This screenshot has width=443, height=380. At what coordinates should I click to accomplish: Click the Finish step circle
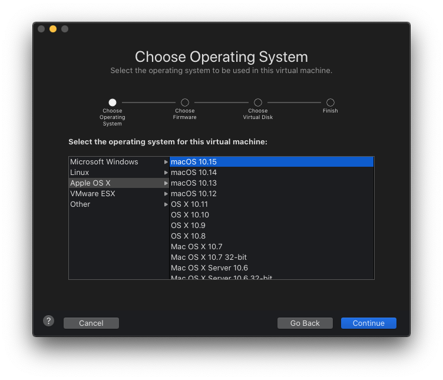coord(330,103)
